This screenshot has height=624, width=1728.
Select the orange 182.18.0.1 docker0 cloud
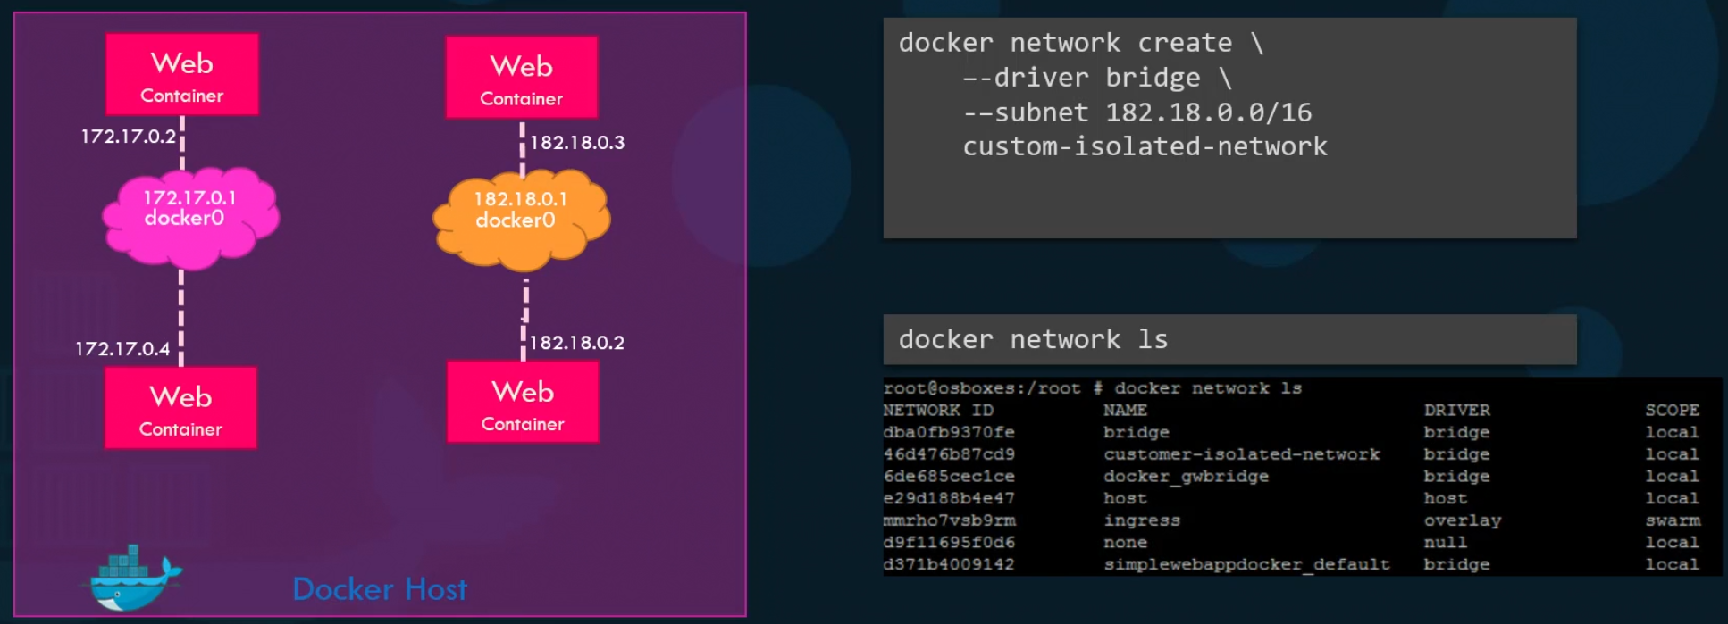point(522,220)
